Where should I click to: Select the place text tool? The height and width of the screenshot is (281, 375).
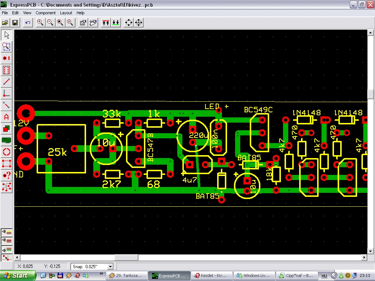tap(7, 117)
